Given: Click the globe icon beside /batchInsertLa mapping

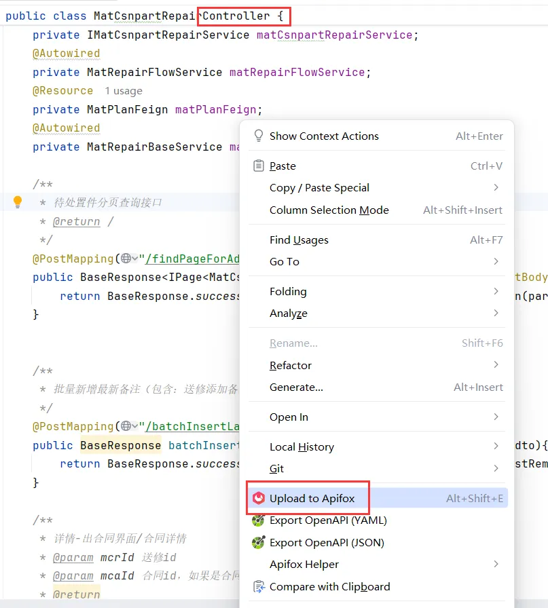Looking at the screenshot, I should (x=126, y=426).
